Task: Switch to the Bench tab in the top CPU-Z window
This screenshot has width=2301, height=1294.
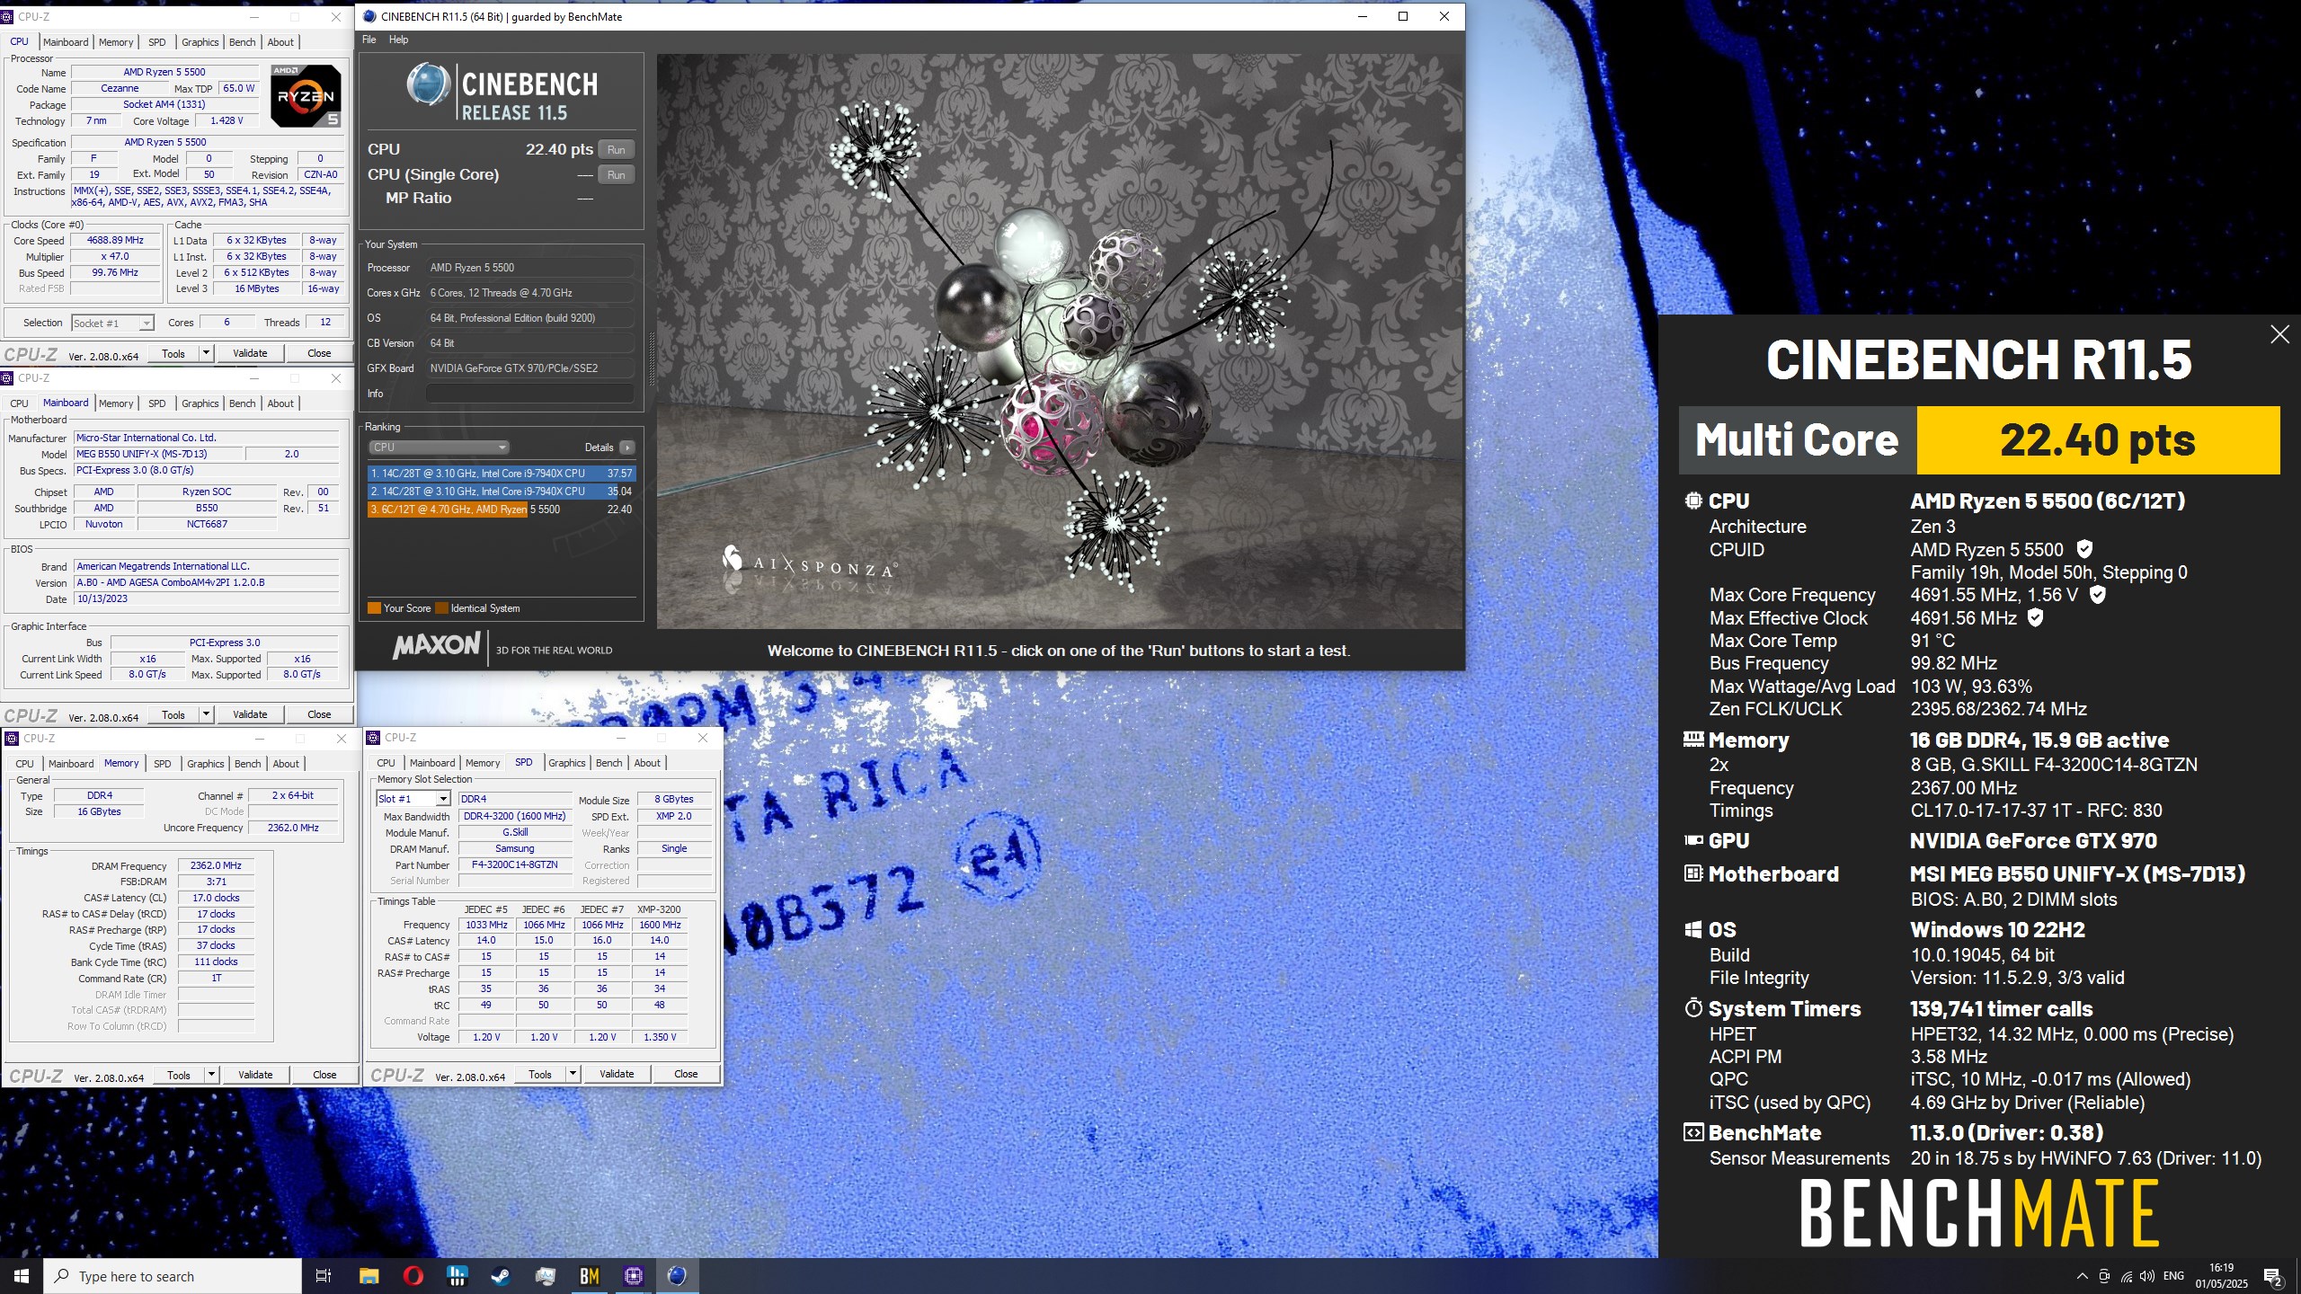Action: (x=242, y=42)
